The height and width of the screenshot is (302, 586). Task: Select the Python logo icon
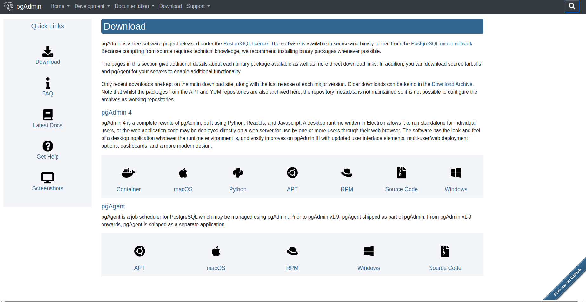point(238,173)
